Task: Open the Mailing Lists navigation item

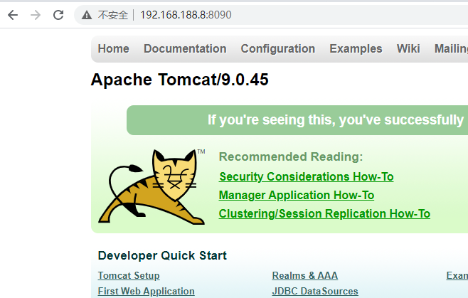Action: [451, 48]
